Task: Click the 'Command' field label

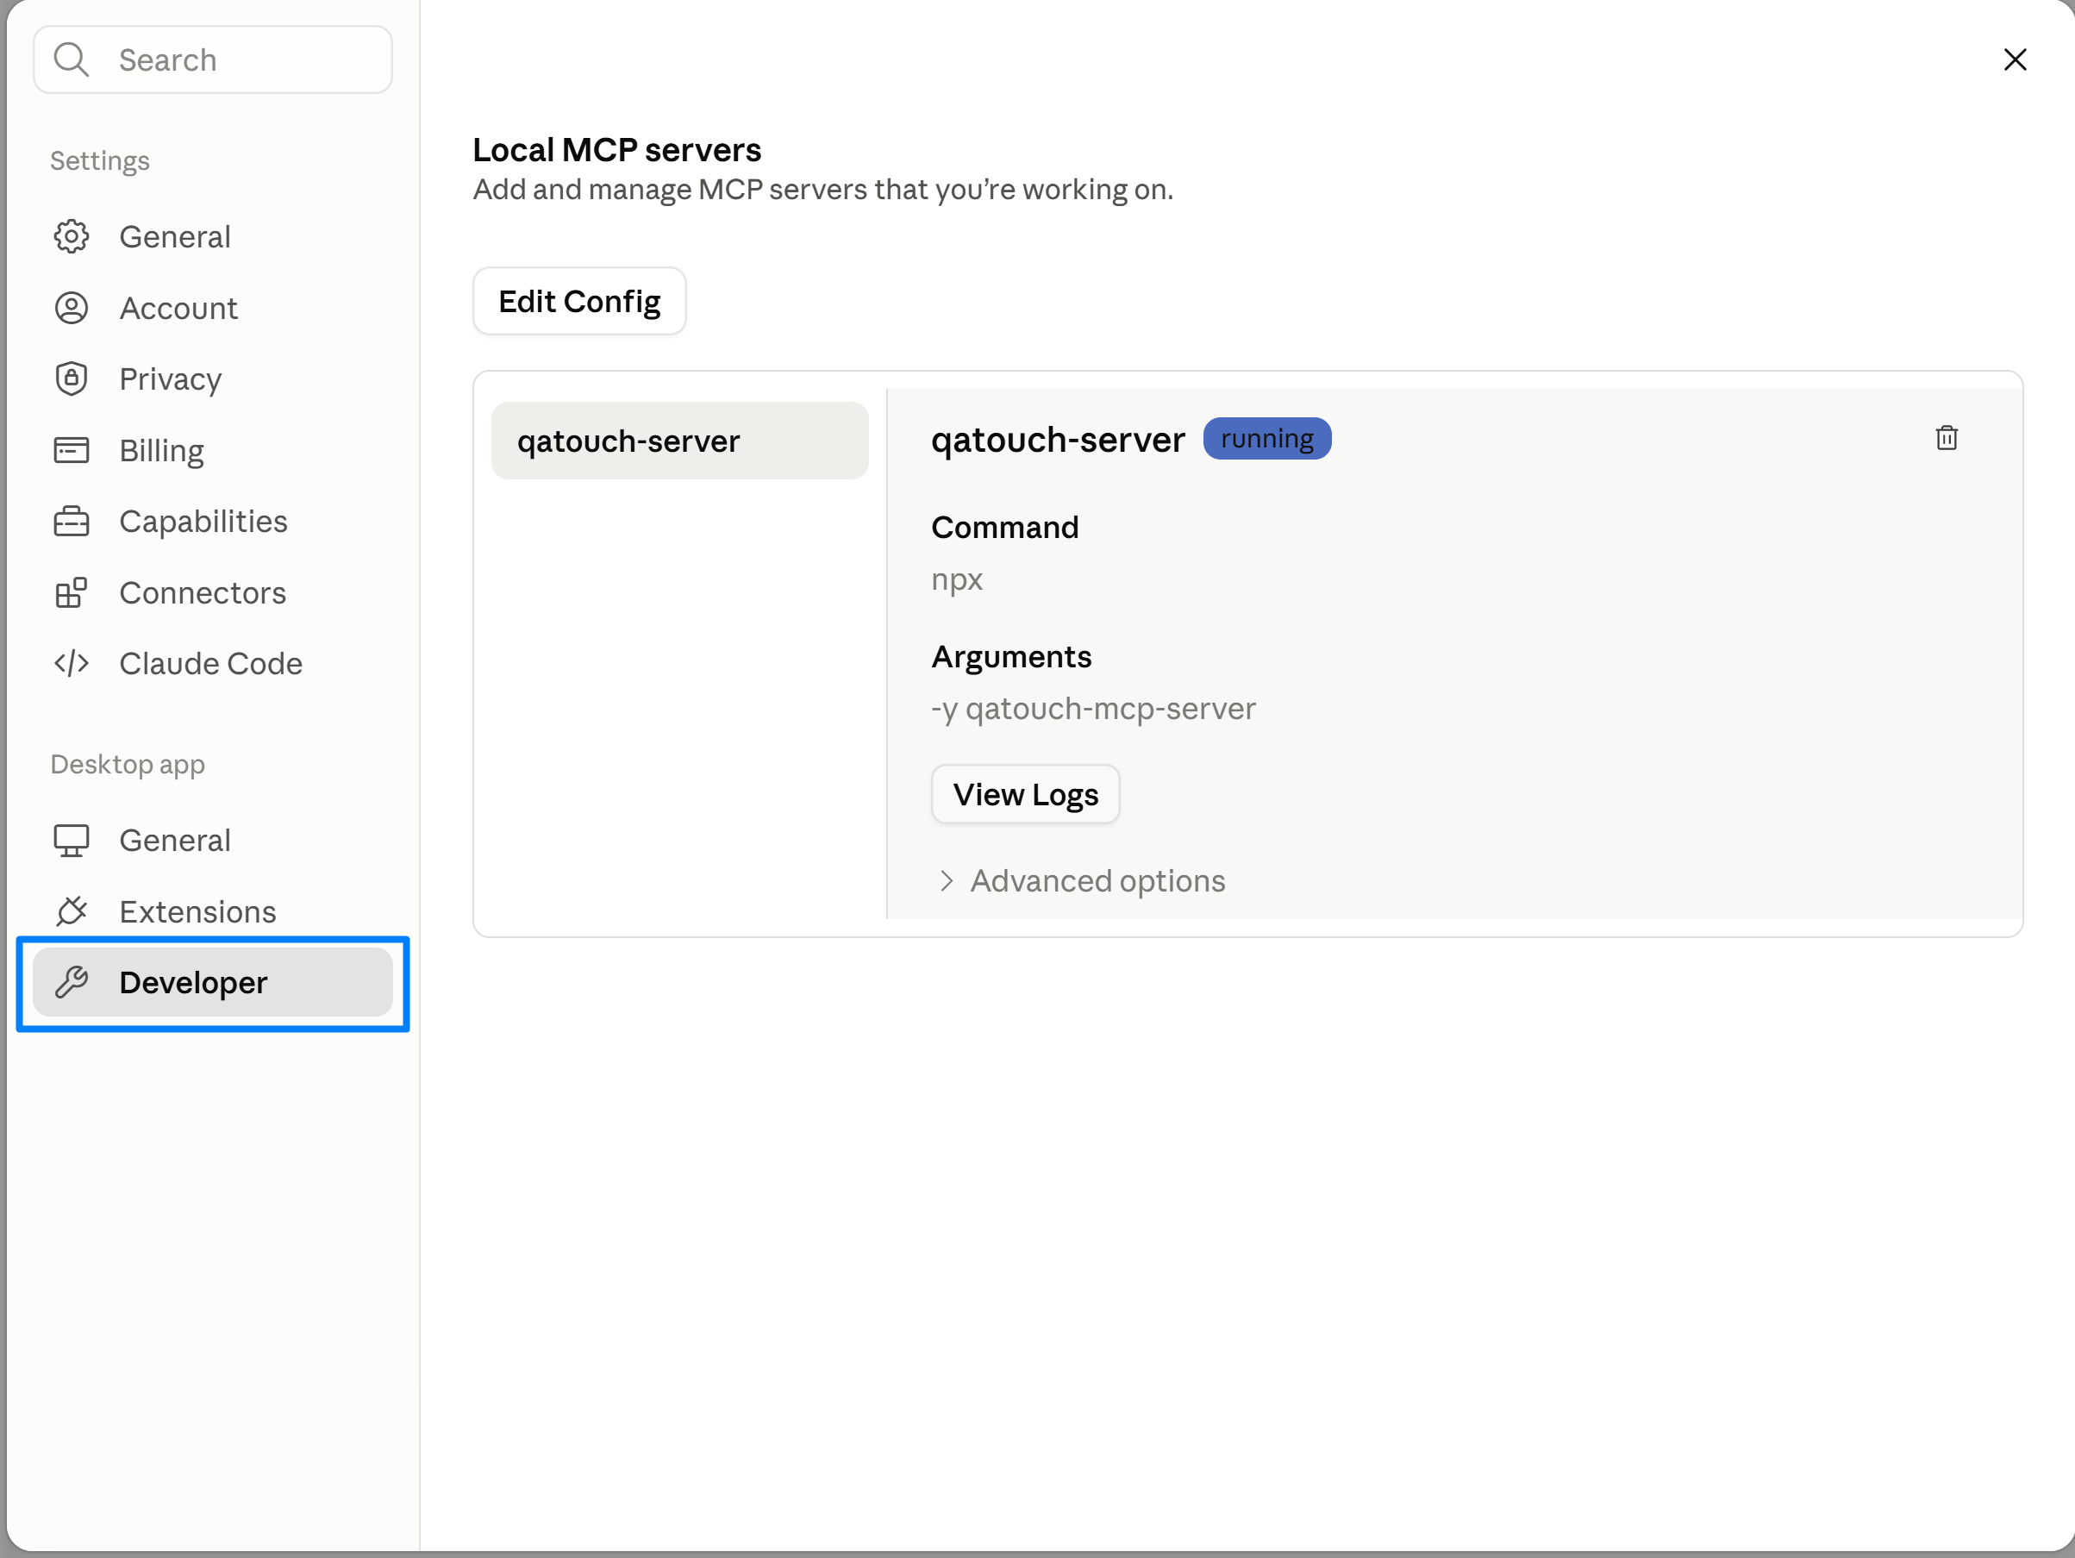Action: click(1004, 527)
